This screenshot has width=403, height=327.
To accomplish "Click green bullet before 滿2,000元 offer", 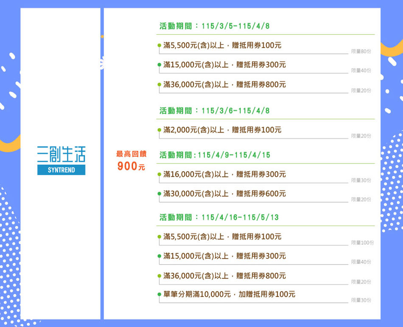I will pos(159,130).
